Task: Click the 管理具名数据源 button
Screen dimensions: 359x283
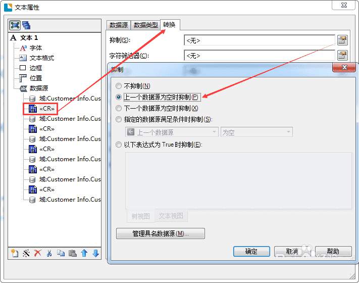Action: point(161,233)
